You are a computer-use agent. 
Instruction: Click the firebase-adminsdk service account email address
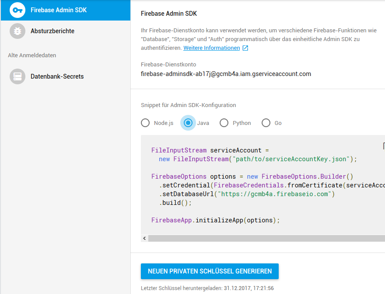[226, 74]
